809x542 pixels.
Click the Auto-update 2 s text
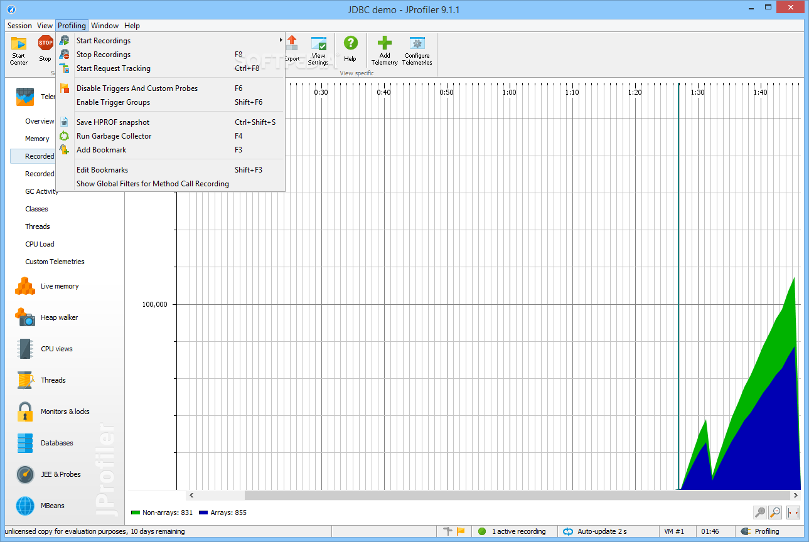(602, 531)
